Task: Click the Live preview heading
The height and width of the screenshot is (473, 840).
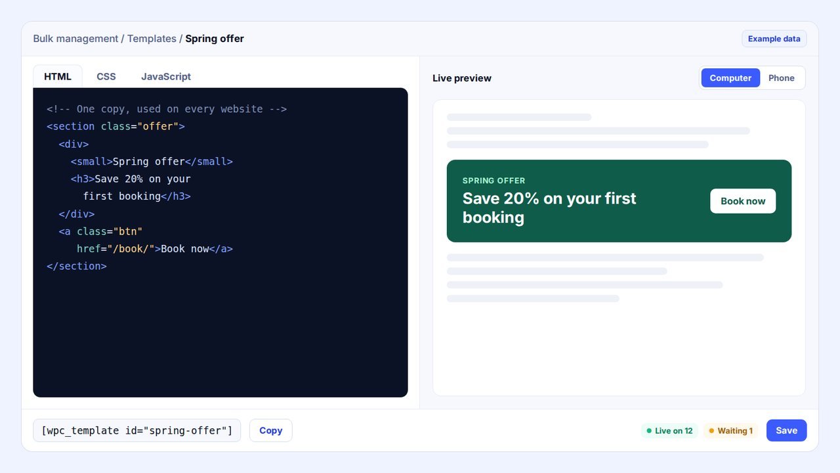Action: click(x=462, y=78)
